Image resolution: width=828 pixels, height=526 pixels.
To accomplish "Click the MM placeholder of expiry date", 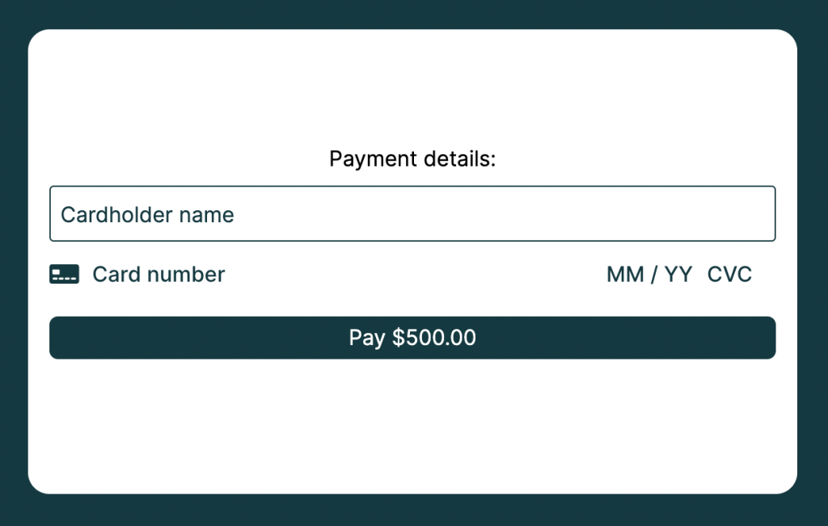I will [x=625, y=275].
